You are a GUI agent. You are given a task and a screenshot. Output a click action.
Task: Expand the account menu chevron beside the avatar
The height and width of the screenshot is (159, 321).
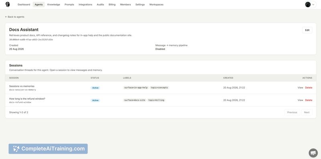click(313, 4)
